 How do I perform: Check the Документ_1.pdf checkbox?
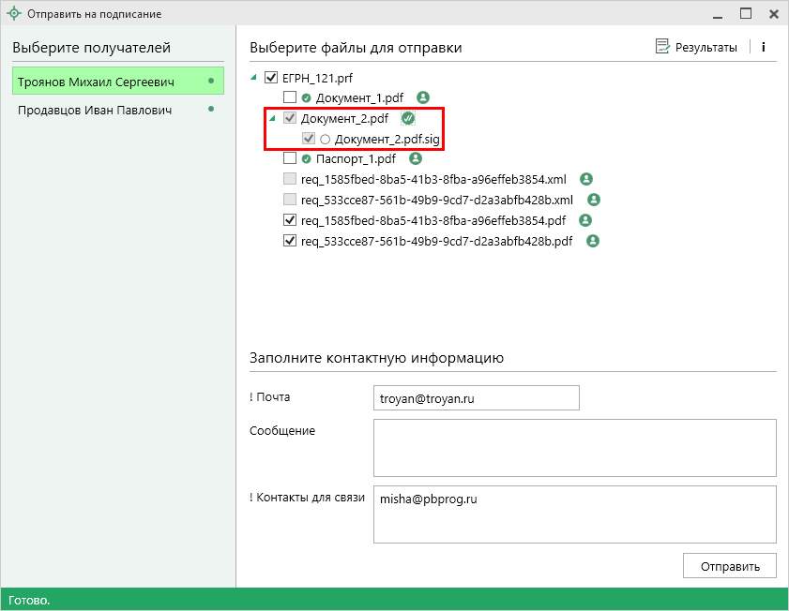(290, 97)
